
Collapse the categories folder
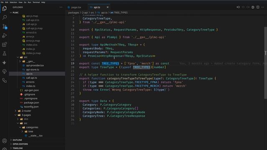coord(32,127)
